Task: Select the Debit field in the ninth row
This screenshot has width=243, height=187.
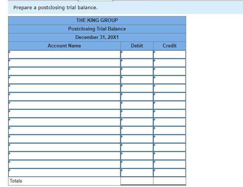Action: tap(137, 122)
